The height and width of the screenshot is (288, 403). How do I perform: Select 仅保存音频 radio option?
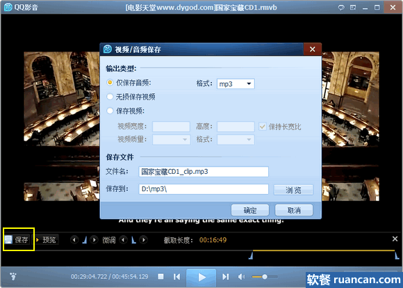click(110, 83)
